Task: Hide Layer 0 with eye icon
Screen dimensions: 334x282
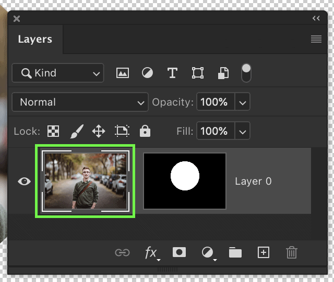Action: pyautogui.click(x=25, y=182)
